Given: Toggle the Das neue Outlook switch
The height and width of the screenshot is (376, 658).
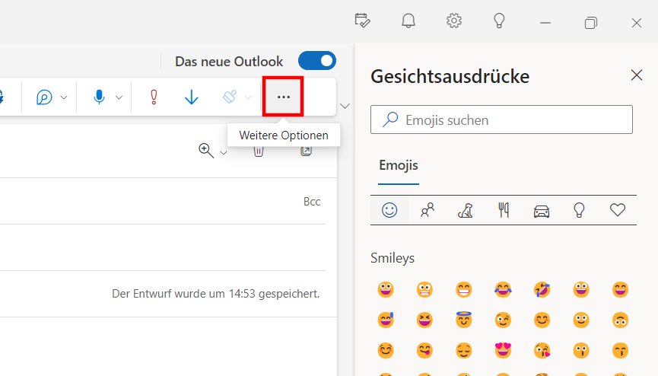Looking at the screenshot, I should coord(317,61).
